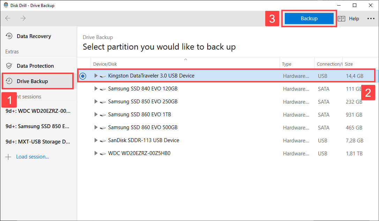Image resolution: width=379 pixels, height=221 pixels.
Task: Click the USB cell for SanDisk SDDR-113
Action: [322, 141]
